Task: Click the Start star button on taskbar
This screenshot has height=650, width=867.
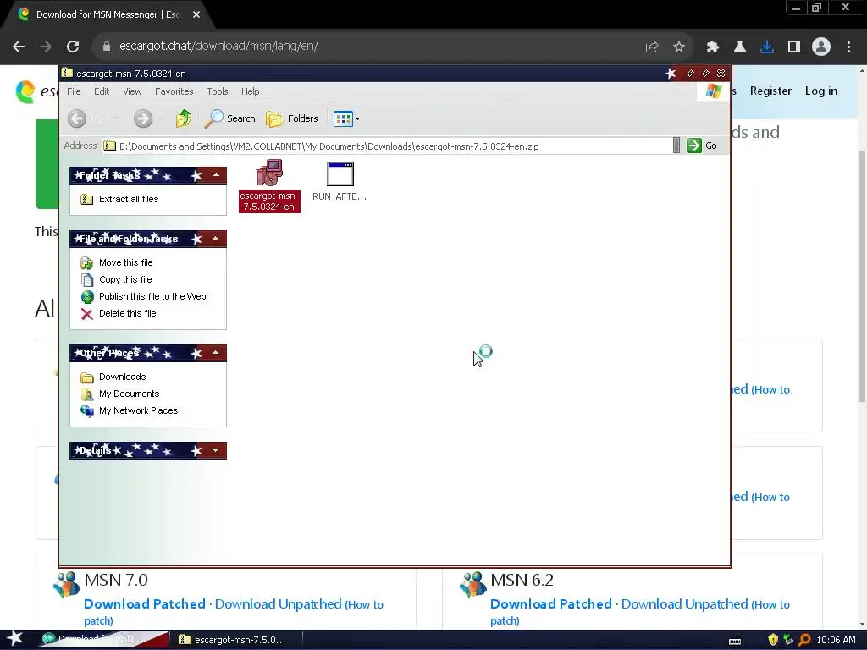Action: (x=14, y=640)
